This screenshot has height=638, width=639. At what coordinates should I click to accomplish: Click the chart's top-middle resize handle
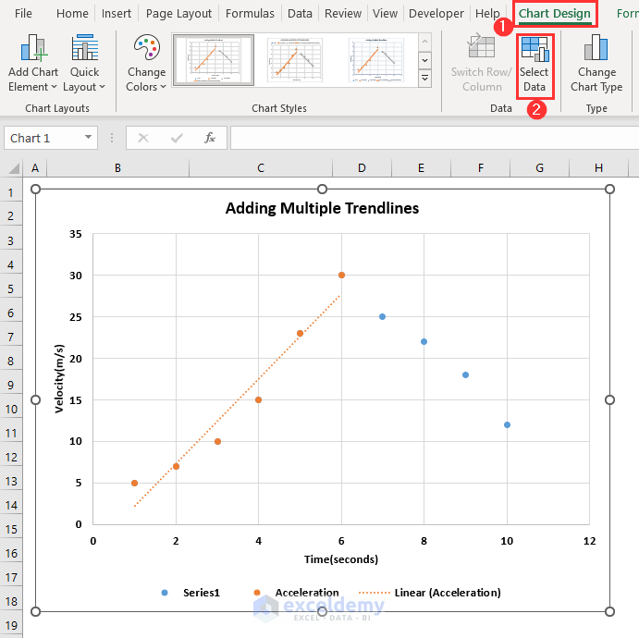pos(322,189)
